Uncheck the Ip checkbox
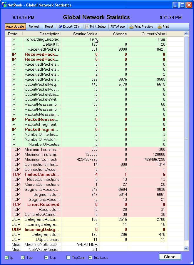 pyautogui.click(x=6, y=258)
